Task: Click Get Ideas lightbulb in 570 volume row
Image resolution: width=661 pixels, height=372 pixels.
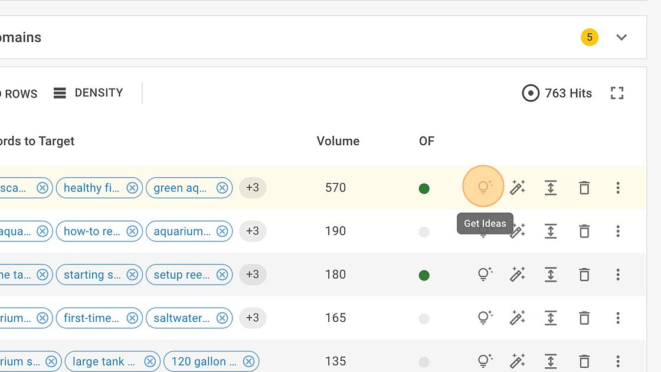Action: (483, 187)
